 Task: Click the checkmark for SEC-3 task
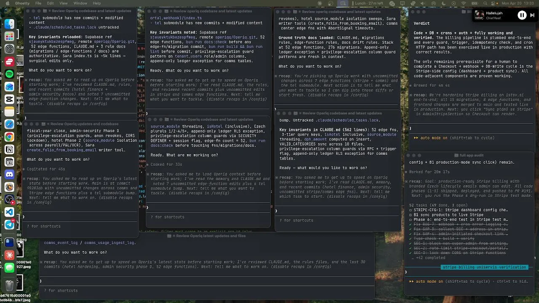411,253
